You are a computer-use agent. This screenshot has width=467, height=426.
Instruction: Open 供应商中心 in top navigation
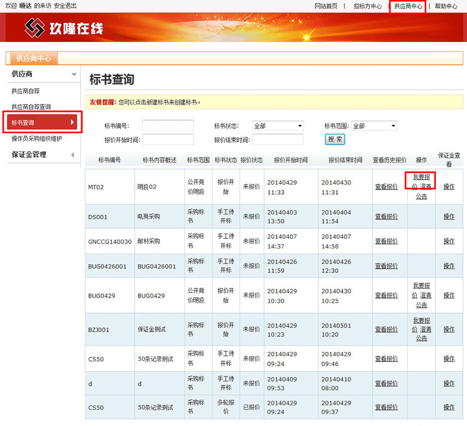pos(408,6)
